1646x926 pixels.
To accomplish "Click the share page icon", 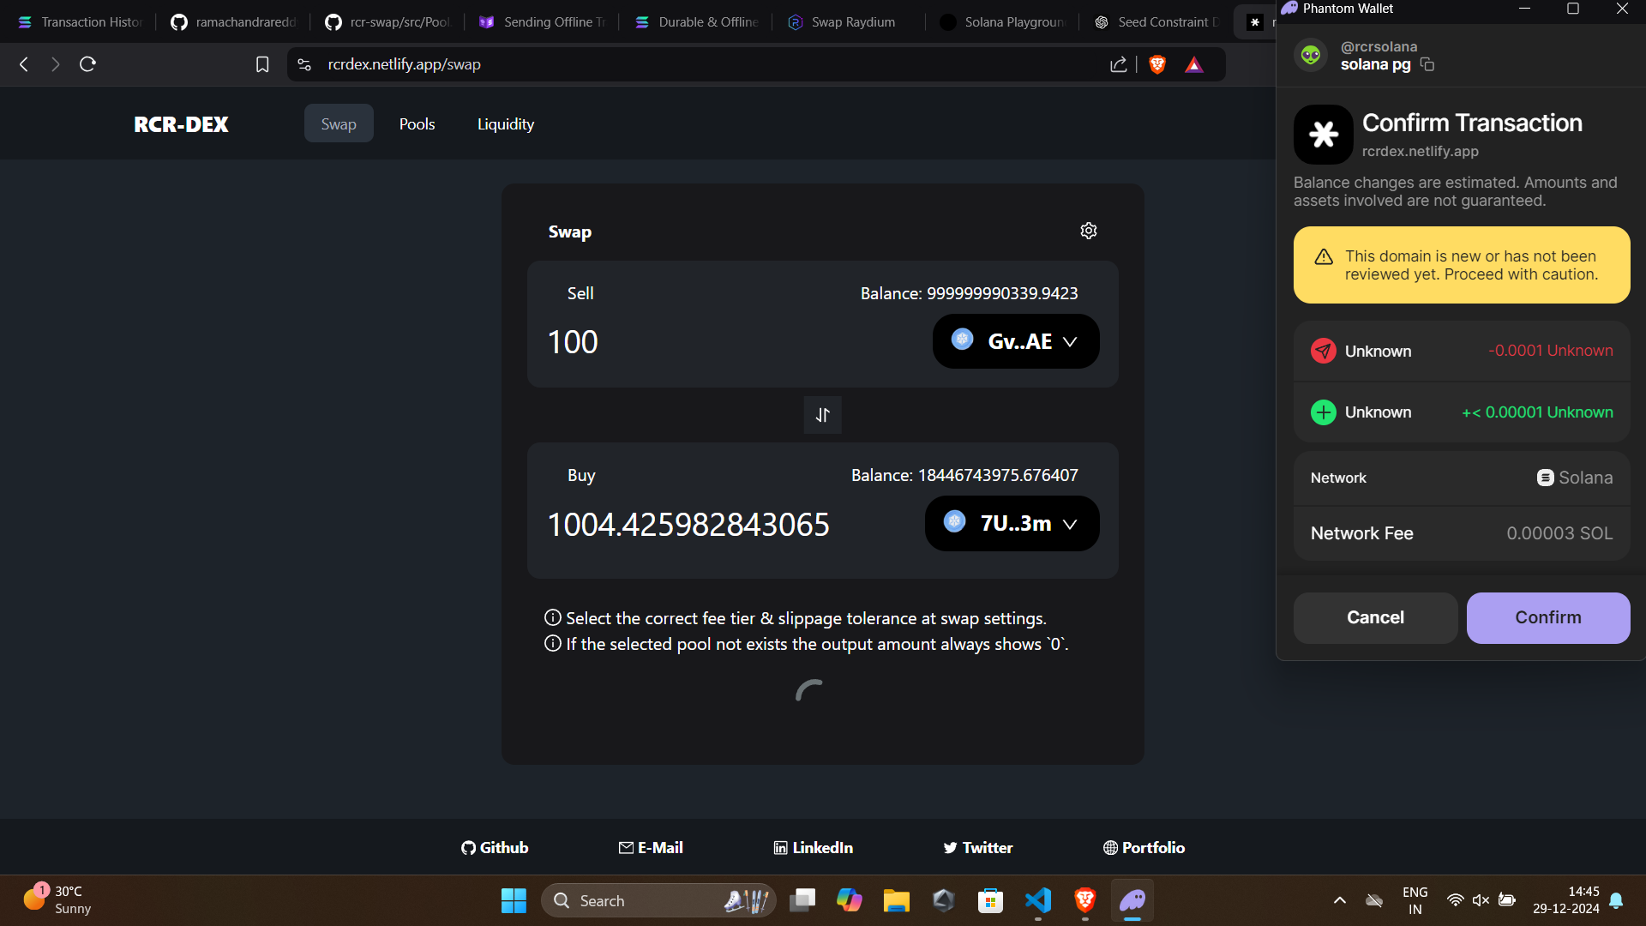I will tap(1118, 64).
